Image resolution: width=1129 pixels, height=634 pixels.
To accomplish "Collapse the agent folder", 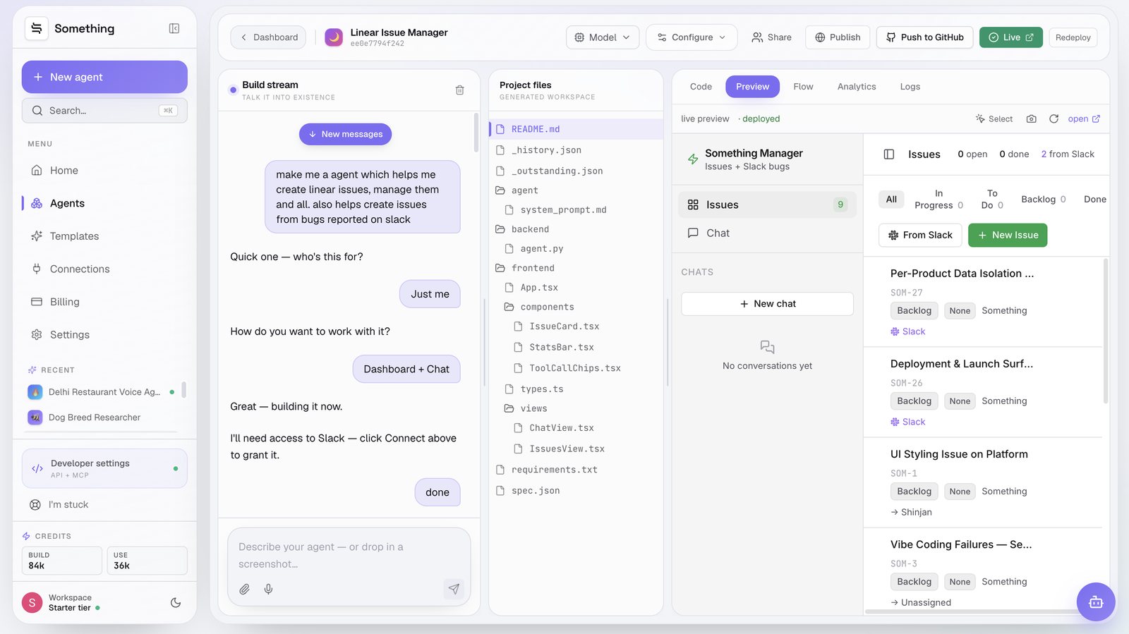I will tap(575, 190).
